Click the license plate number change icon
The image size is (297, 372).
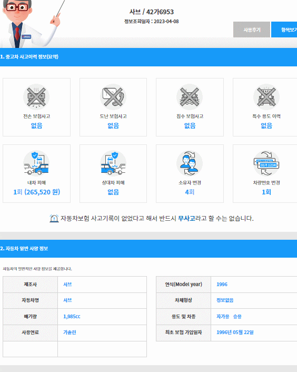point(266,163)
